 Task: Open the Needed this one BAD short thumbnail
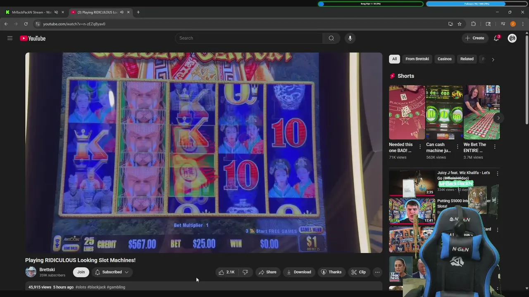coord(407,112)
